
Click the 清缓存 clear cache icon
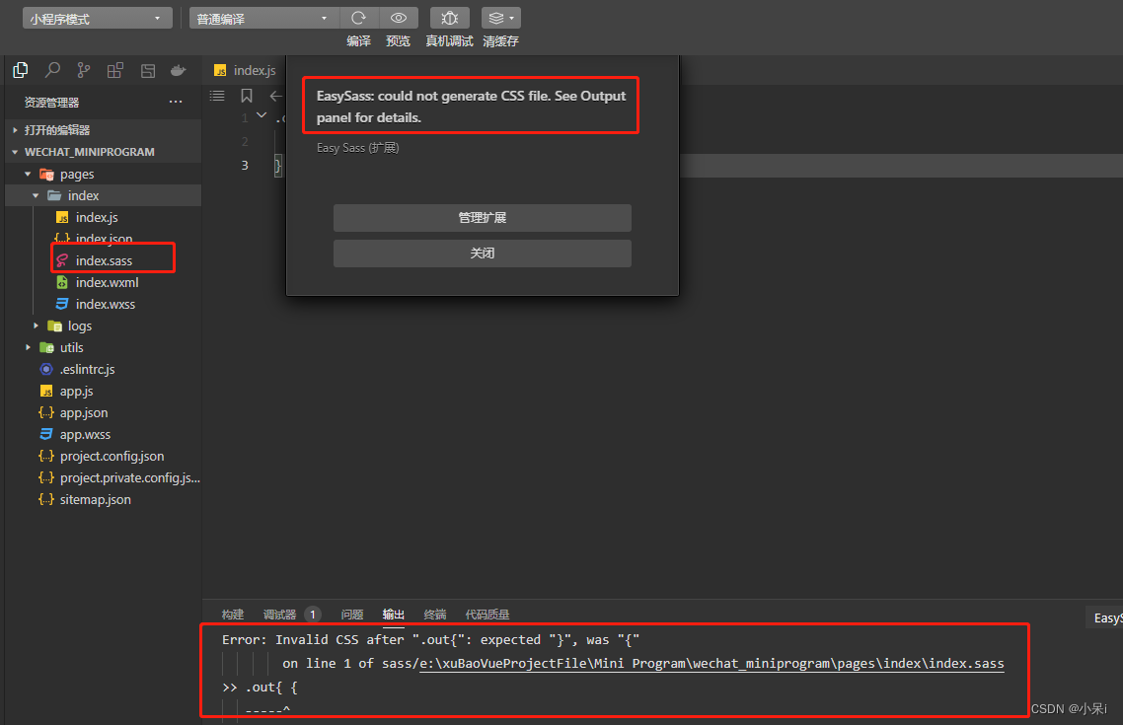[494, 17]
